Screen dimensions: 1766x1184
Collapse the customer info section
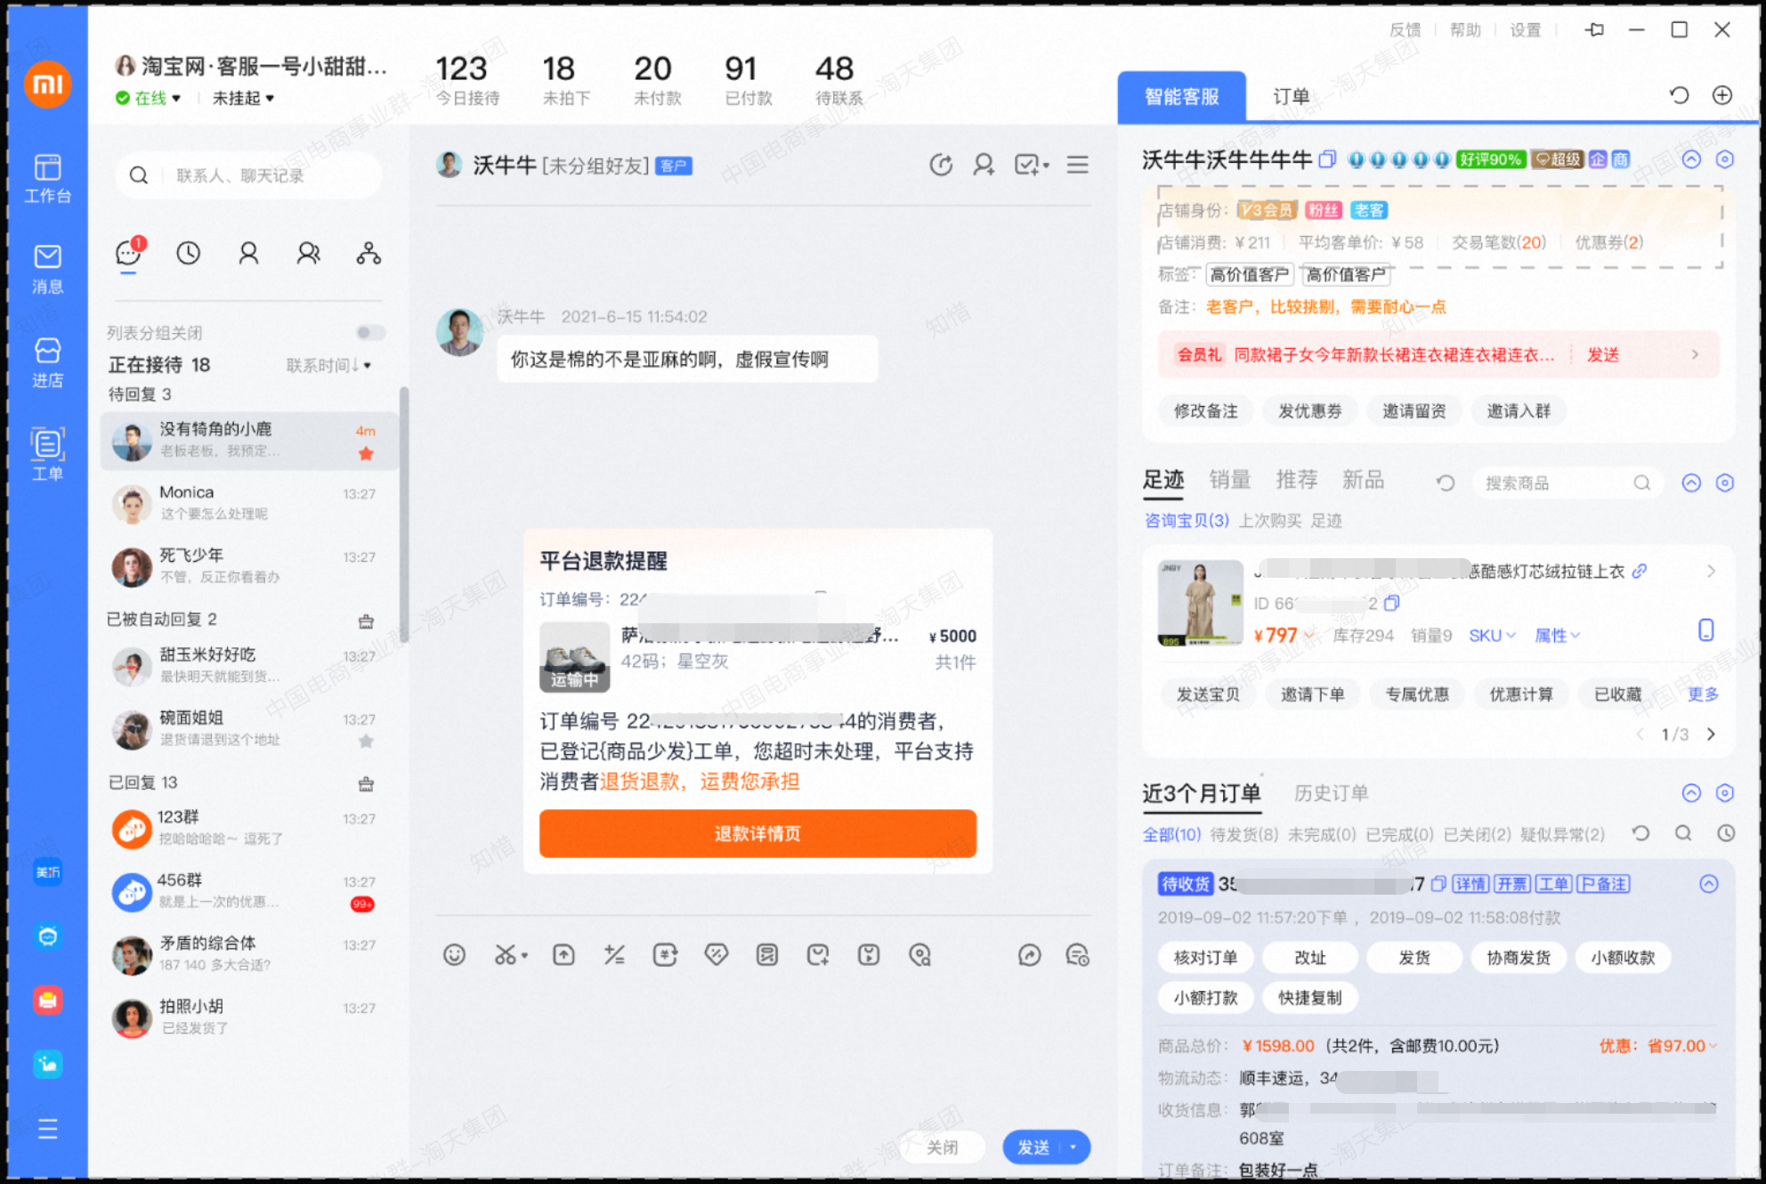pos(1691,159)
